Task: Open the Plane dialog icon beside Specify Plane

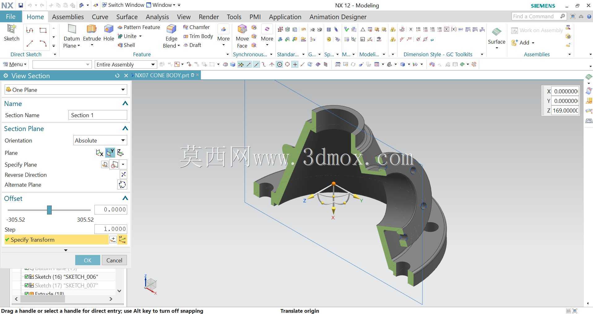Action: click(x=105, y=164)
